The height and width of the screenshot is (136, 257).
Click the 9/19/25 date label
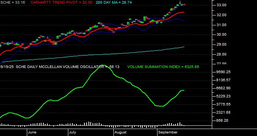click(x=7, y=67)
